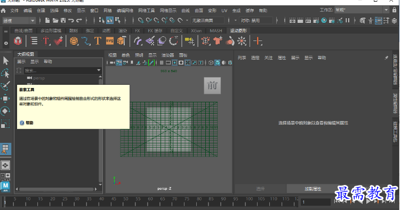
Task: Click the orange sphere shelf icon
Action: click(74, 41)
